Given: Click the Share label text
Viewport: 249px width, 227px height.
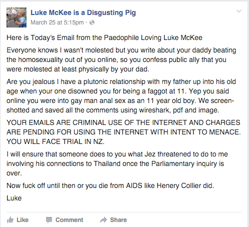Looking at the screenshot, I should click(x=118, y=220).
